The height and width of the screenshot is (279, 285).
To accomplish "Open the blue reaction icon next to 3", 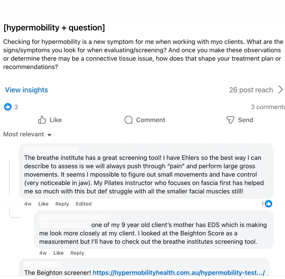I will [8, 107].
